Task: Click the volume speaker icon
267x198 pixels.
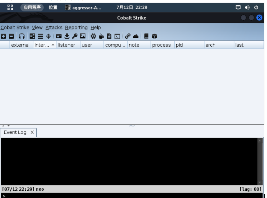Action: (x=247, y=8)
